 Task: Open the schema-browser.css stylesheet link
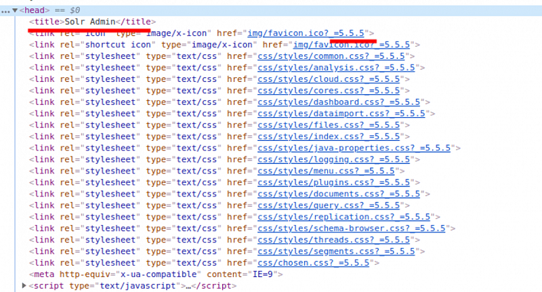pos(352,228)
